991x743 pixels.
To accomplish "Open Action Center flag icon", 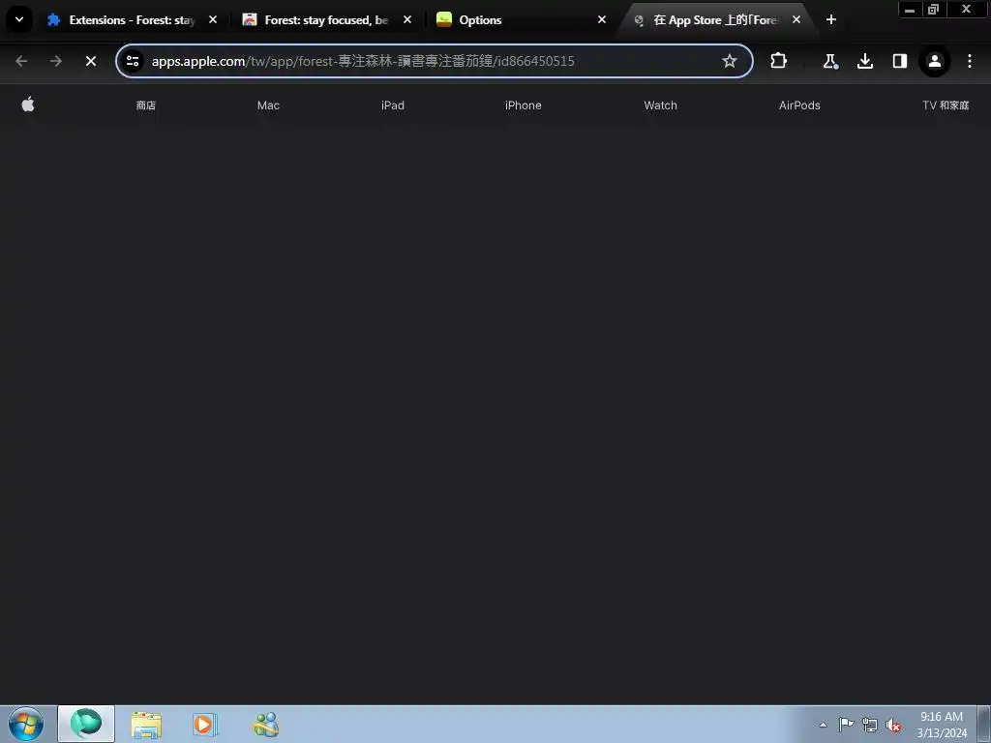I will (x=846, y=725).
